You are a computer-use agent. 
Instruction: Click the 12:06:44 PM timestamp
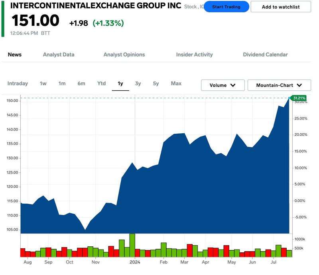24,33
